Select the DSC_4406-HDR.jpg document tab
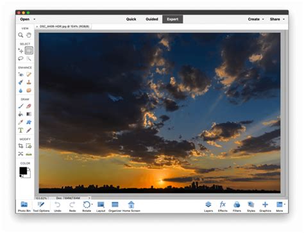 (x=64, y=26)
